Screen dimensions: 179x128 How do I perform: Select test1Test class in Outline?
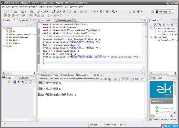coord(162,37)
